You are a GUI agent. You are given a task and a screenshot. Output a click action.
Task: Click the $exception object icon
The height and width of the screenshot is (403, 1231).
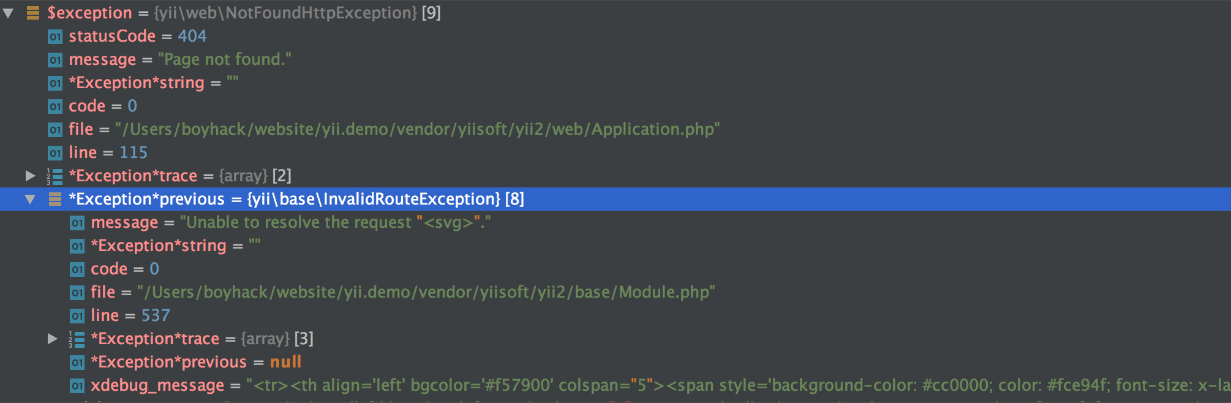click(x=33, y=13)
